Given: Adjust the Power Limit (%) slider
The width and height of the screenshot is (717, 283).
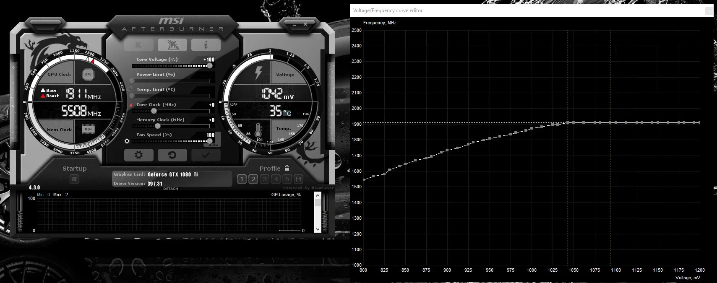Looking at the screenshot, I should [x=171, y=80].
